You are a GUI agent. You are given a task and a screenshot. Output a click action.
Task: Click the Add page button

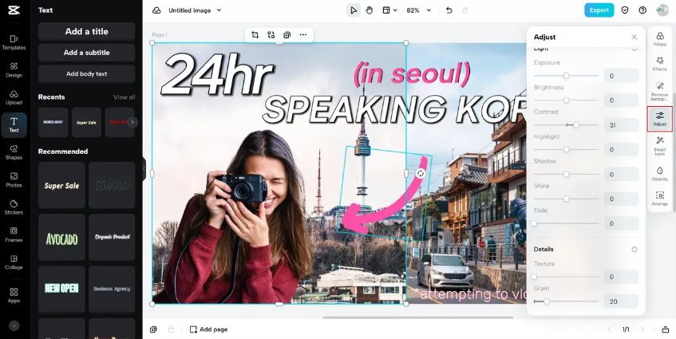pyautogui.click(x=208, y=329)
